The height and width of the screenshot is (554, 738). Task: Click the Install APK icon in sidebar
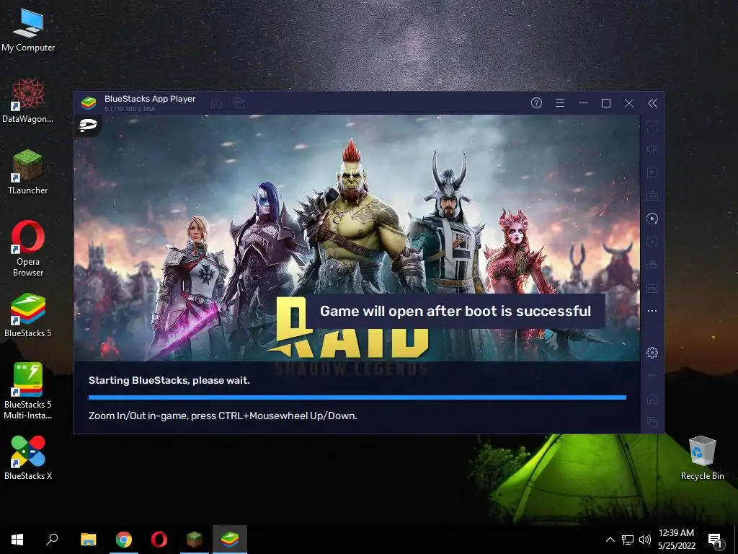(x=652, y=287)
